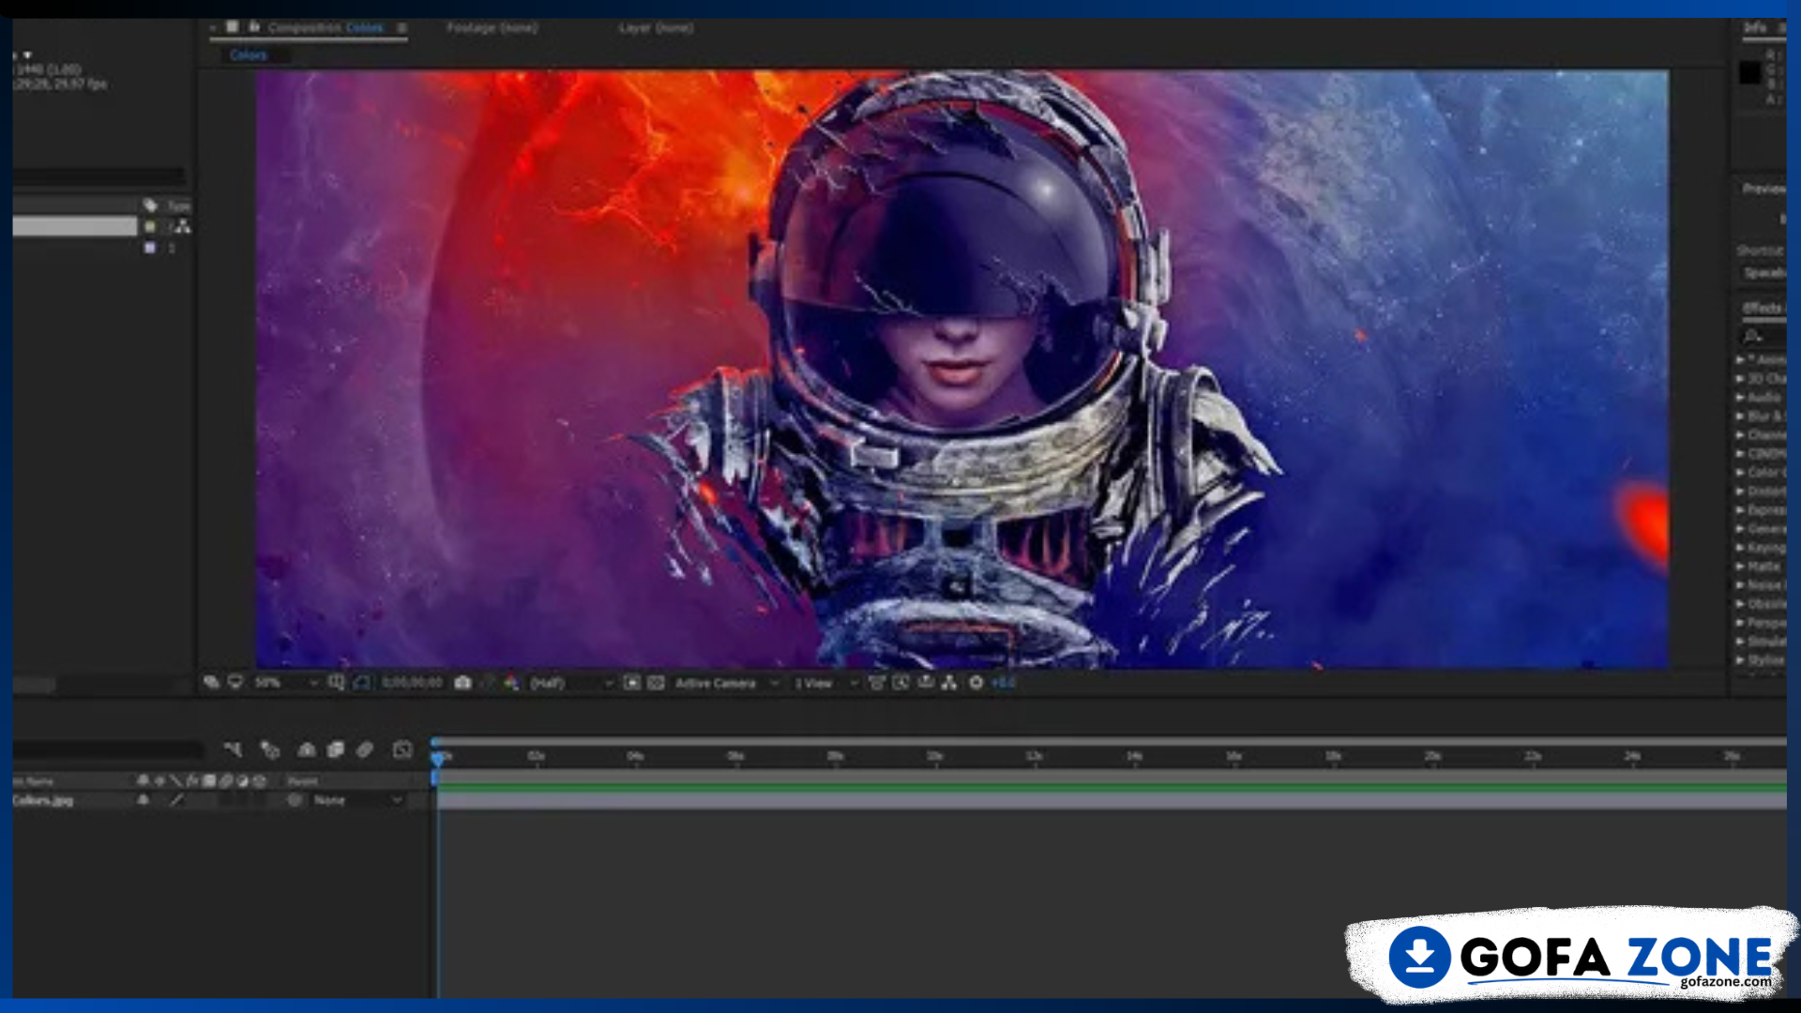Click the shy switch column header icon

click(x=143, y=780)
